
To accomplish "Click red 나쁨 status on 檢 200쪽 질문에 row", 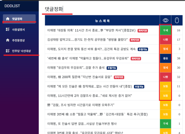I will 166,77.
